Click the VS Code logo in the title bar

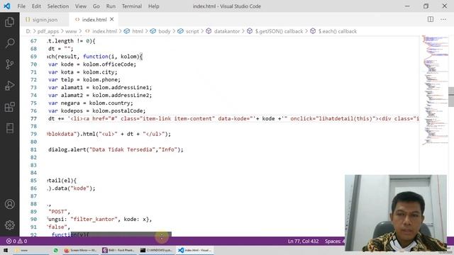pyautogui.click(x=7, y=6)
